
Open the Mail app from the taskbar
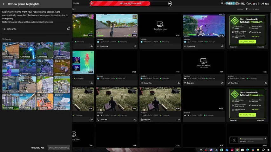tap(227, 150)
